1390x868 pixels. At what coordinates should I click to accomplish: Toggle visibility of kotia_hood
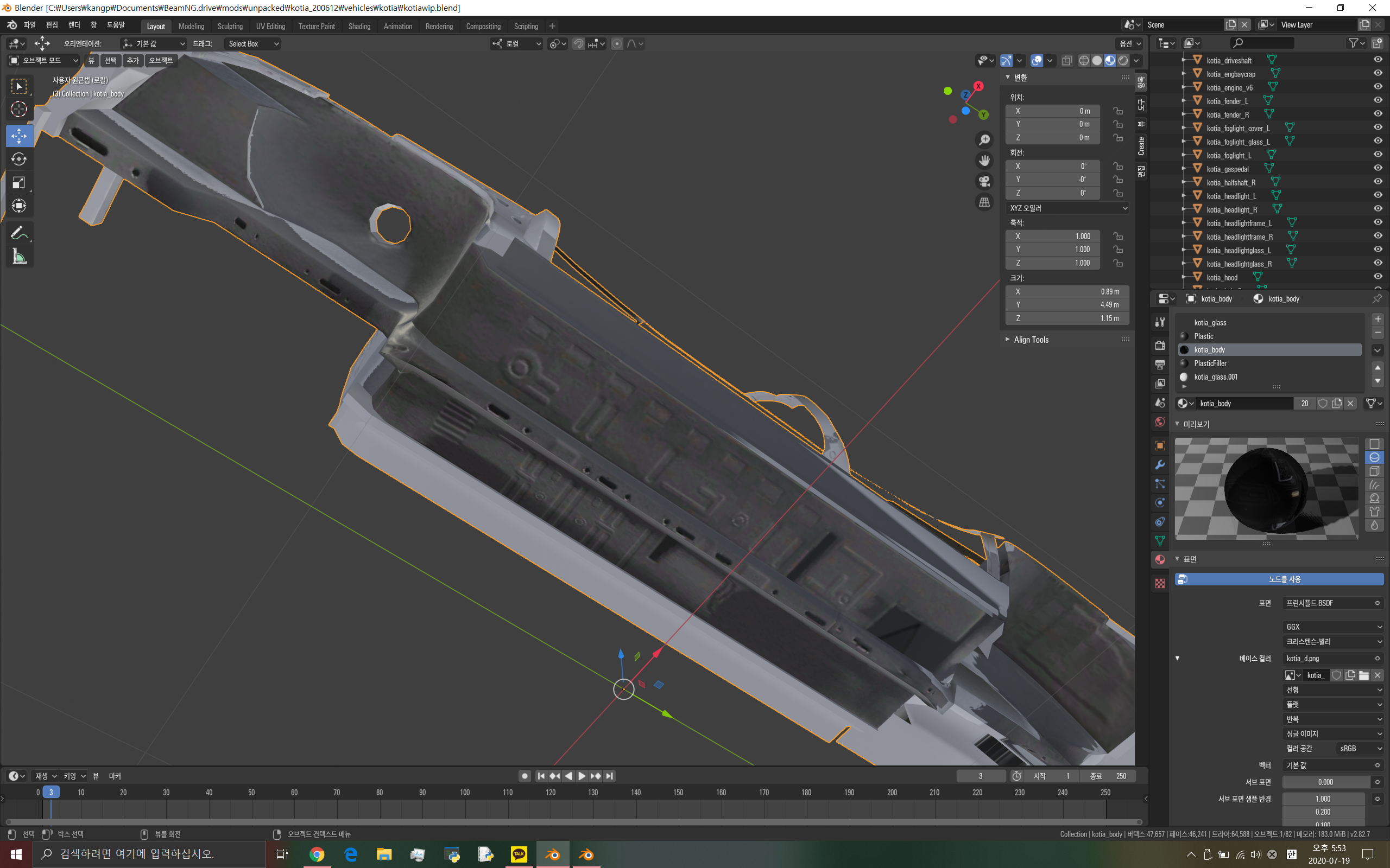click(x=1378, y=277)
